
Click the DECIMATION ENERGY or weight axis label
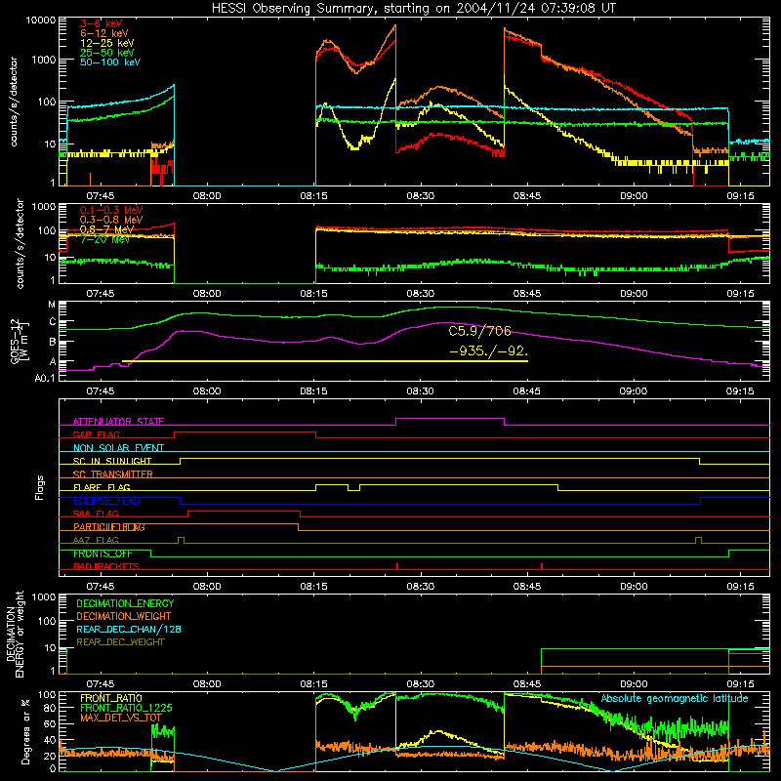pos(15,634)
